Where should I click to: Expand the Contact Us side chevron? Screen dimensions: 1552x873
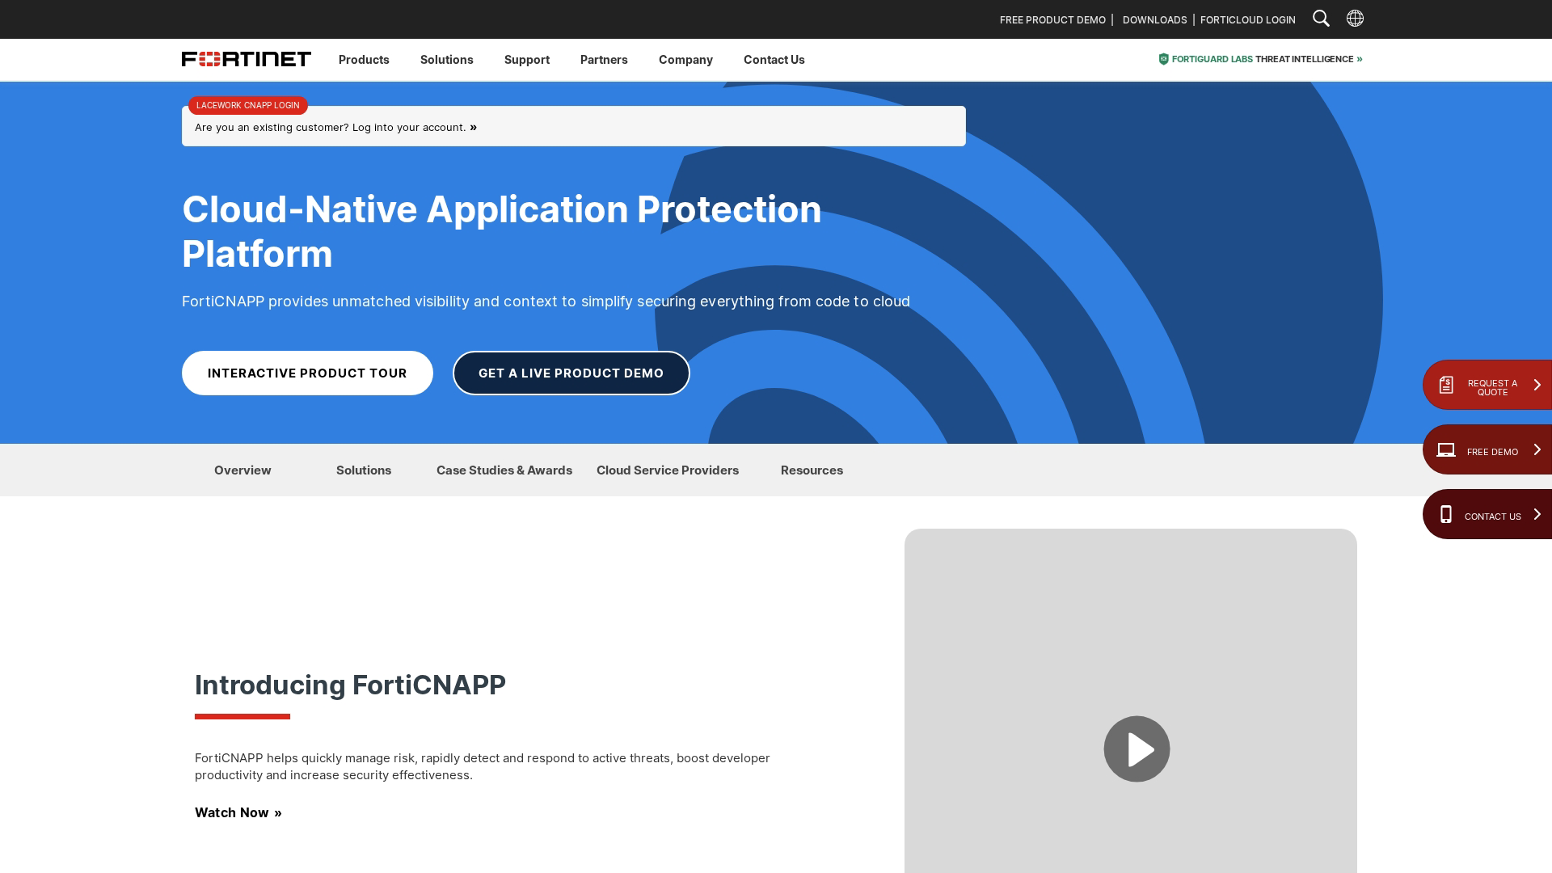click(1537, 514)
